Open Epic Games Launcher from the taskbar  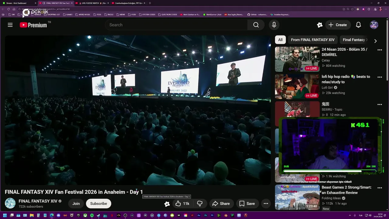click(78, 216)
